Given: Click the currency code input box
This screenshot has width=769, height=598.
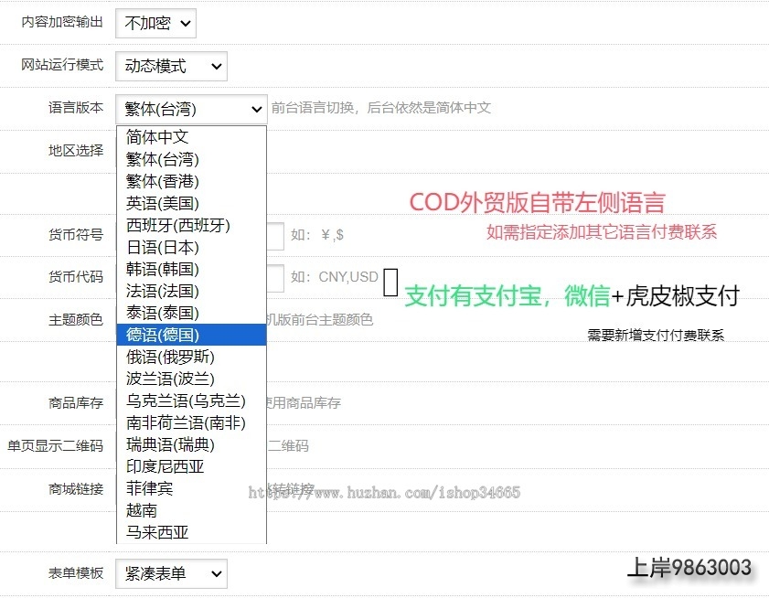Looking at the screenshot, I should coord(274,278).
